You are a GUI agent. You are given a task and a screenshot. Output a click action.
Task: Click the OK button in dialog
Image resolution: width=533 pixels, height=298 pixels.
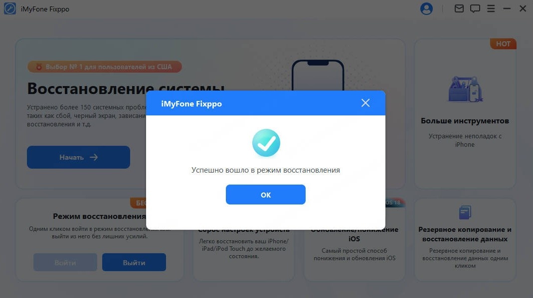click(x=265, y=195)
